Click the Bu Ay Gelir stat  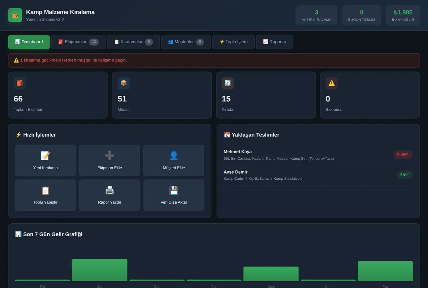[x=403, y=15]
